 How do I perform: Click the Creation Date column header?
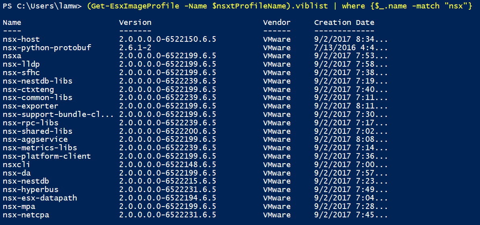[344, 22]
